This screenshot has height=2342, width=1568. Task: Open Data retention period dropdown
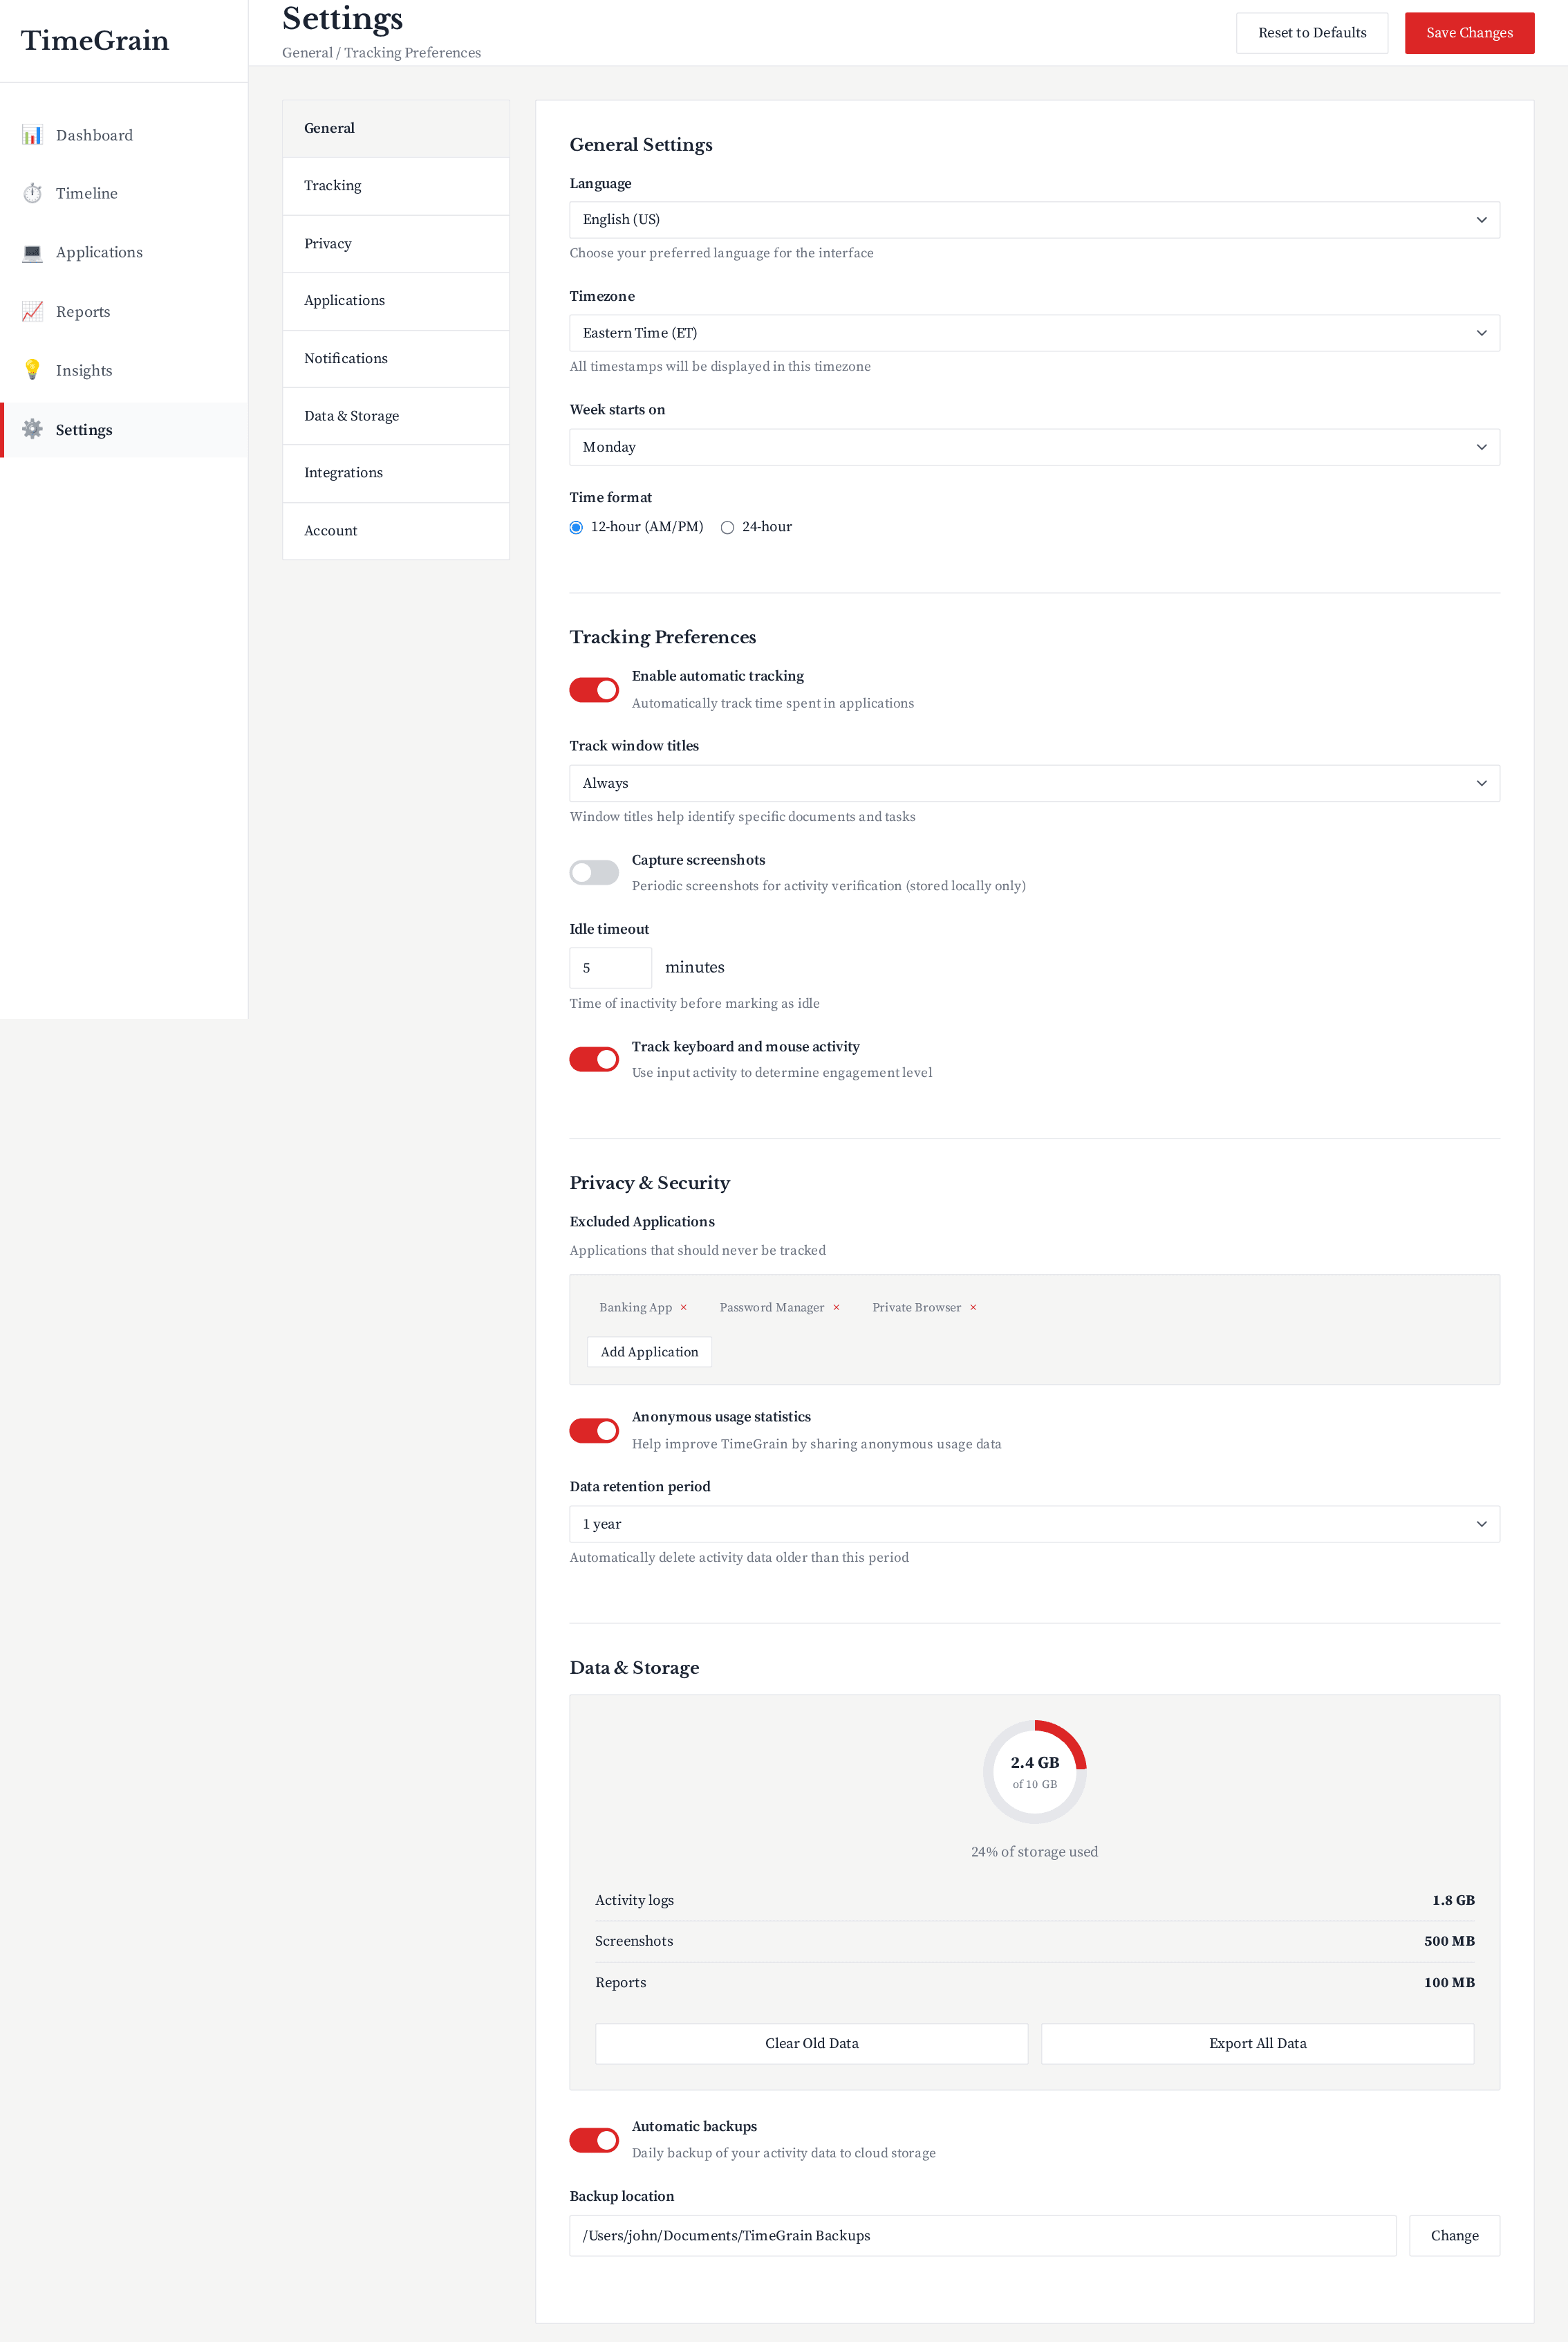pos(1033,1524)
